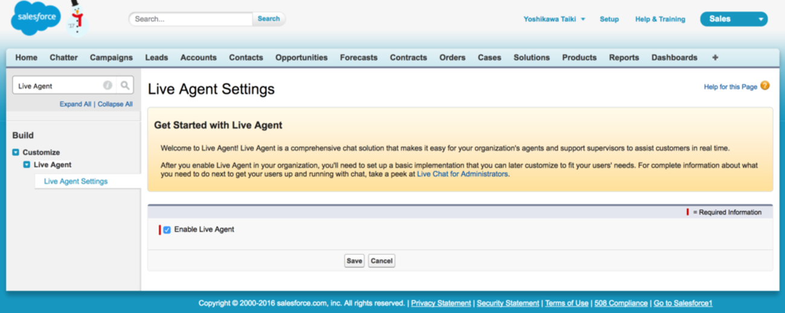The image size is (785, 313).
Task: Click the Go to Salesforce1 link
Action: coord(683,303)
